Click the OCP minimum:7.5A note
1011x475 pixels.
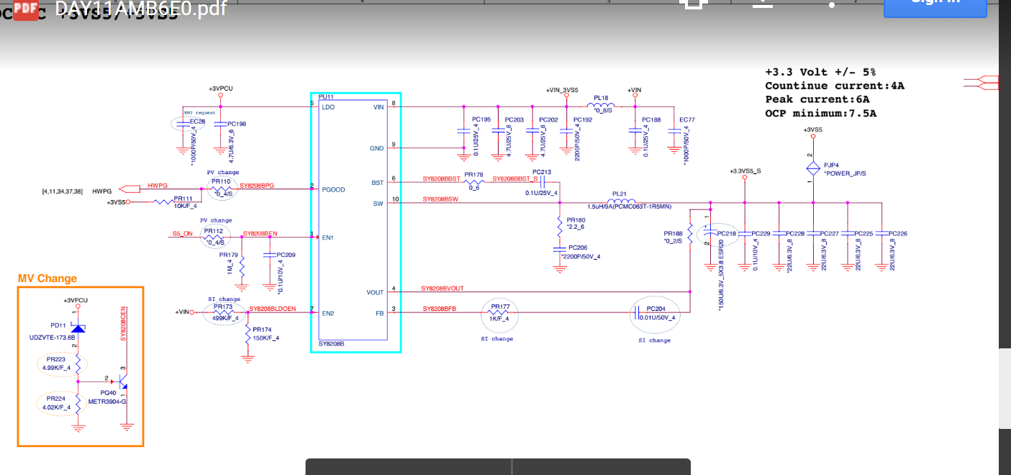[x=820, y=113]
